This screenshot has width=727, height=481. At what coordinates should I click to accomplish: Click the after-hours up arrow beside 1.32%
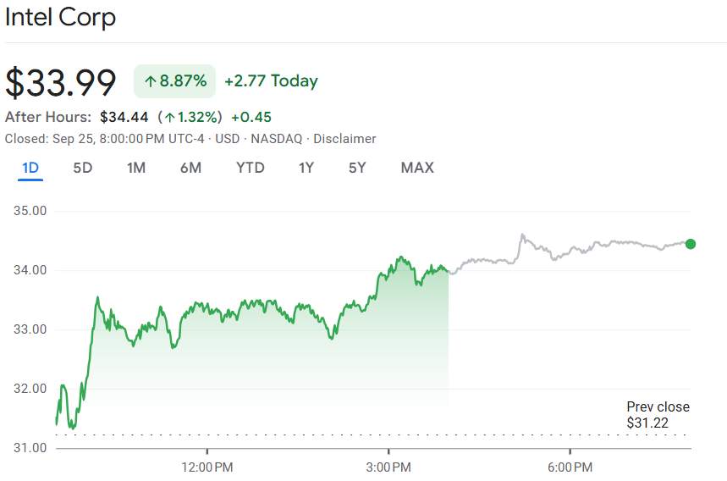[x=169, y=117]
